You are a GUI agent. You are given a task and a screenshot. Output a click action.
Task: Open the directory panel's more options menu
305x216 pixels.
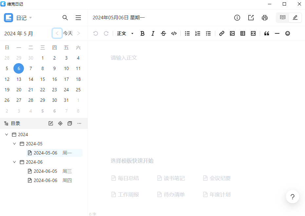point(79,123)
